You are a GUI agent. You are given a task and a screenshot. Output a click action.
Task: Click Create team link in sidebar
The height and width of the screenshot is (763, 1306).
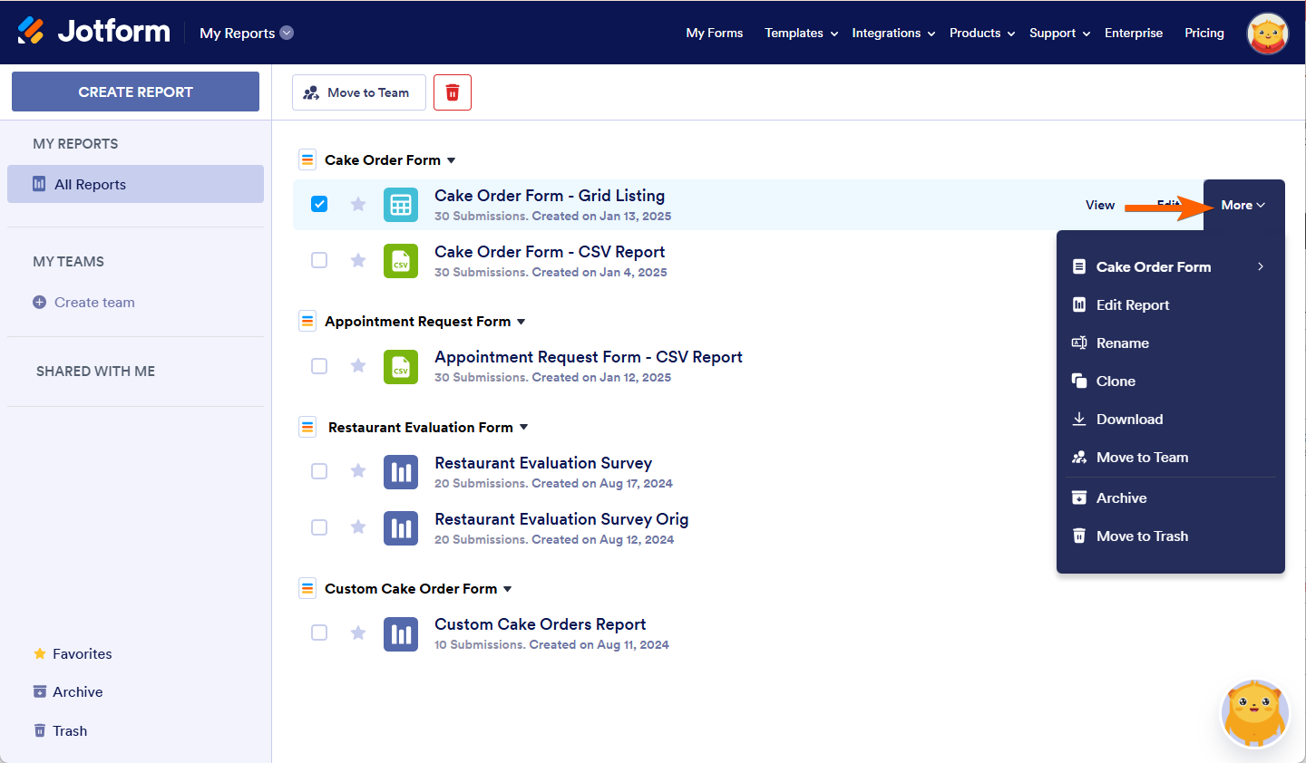click(94, 303)
